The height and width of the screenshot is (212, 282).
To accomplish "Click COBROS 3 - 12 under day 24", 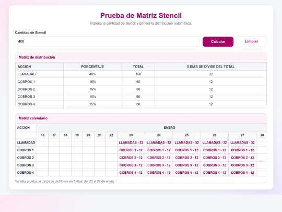I will point(159,165).
